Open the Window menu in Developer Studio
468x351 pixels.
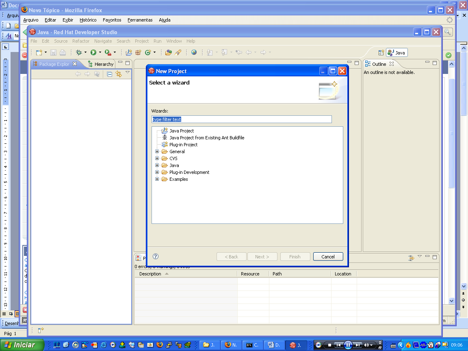[174, 41]
